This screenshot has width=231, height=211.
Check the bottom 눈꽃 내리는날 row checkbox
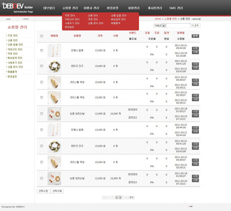42,178
